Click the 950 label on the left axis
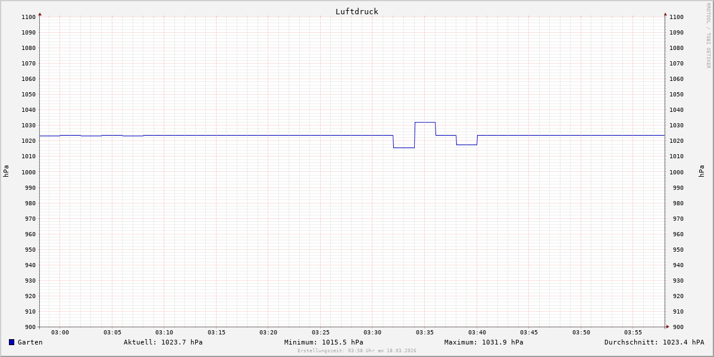The image size is (714, 357). click(30, 249)
